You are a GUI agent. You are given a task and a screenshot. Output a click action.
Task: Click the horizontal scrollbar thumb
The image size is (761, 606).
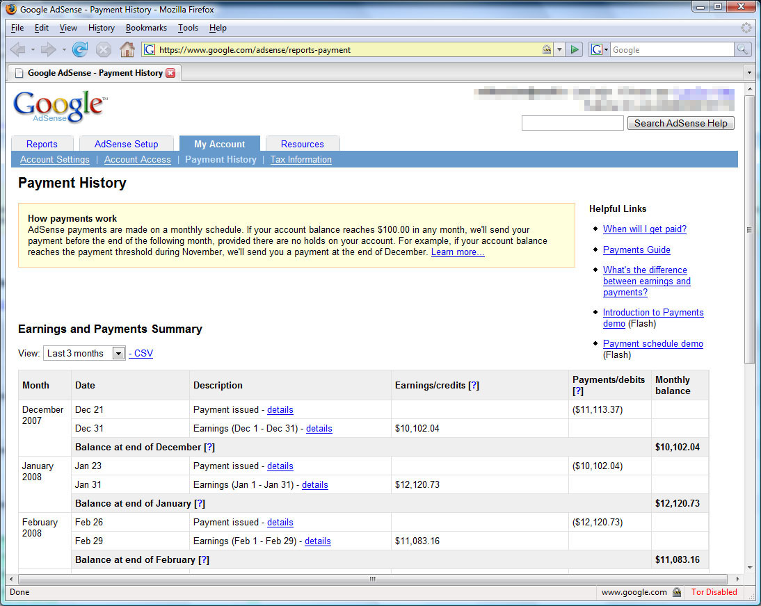[x=373, y=579]
